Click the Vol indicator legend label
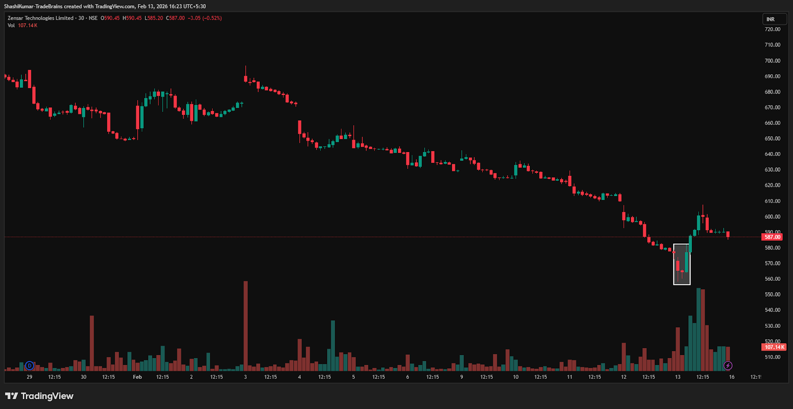Image resolution: width=793 pixels, height=409 pixels. pos(11,25)
